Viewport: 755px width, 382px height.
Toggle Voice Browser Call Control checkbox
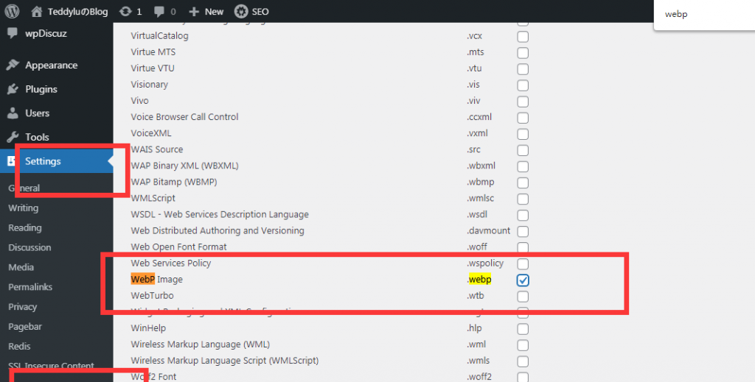pos(523,118)
